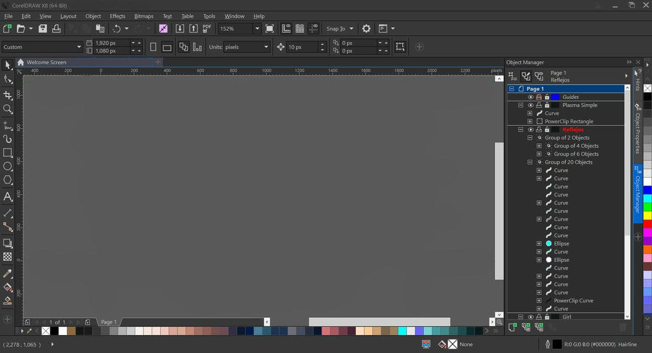Toggle lock on Plasma Simple layer
The width and height of the screenshot is (652, 353).
coord(547,105)
